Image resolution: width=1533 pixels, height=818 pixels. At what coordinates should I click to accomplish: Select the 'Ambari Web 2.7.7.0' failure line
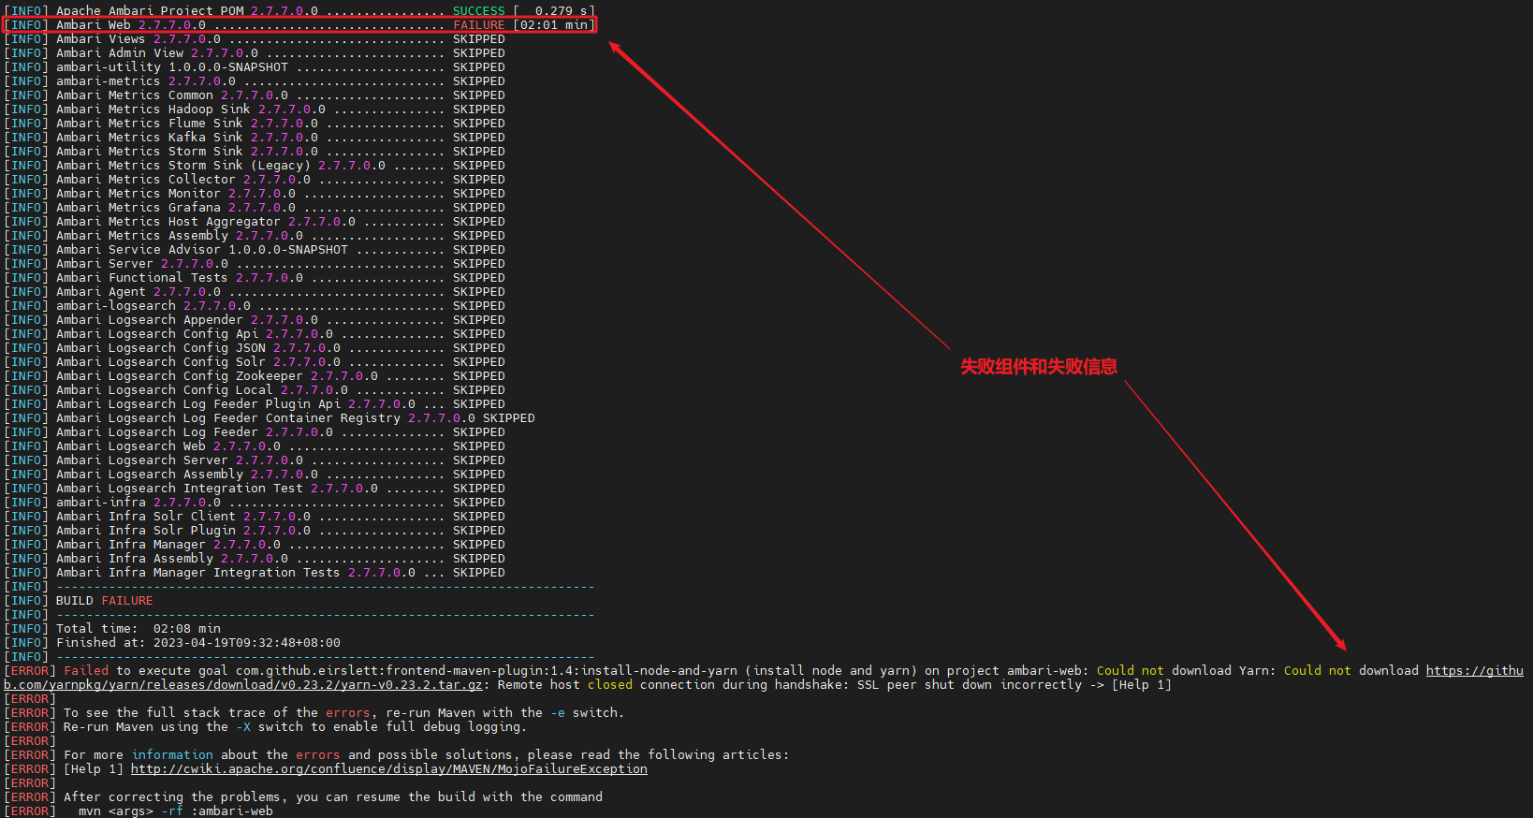coord(299,25)
